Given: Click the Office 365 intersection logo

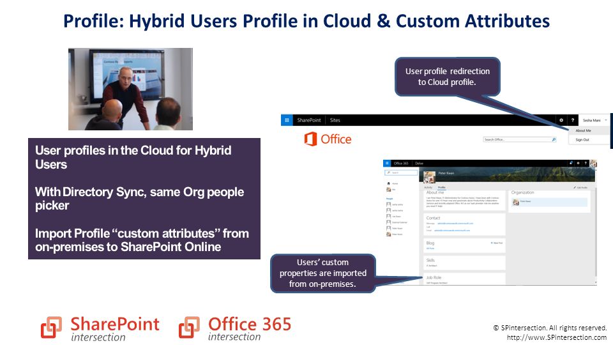Looking at the screenshot, I should point(235,328).
